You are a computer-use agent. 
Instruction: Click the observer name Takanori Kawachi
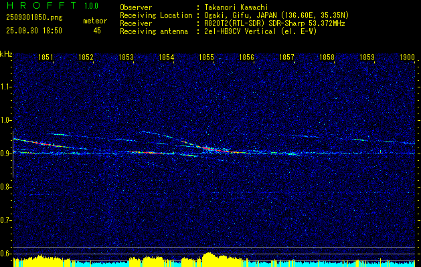click(236, 7)
